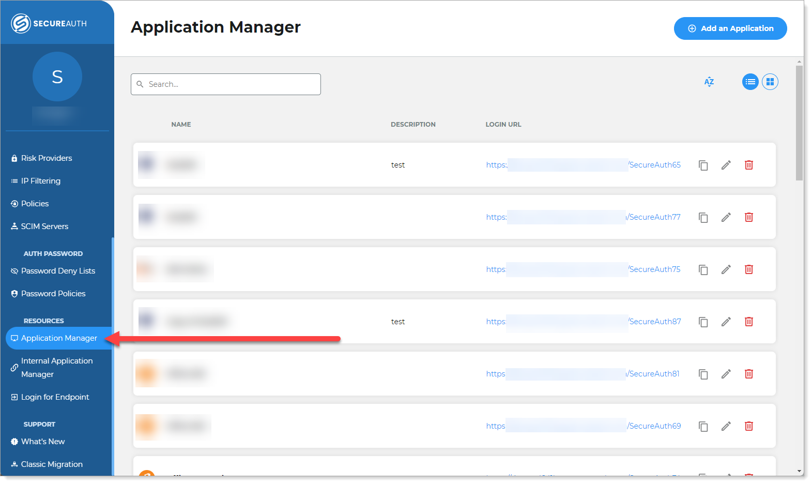Click the Add an Application button

click(x=730, y=28)
